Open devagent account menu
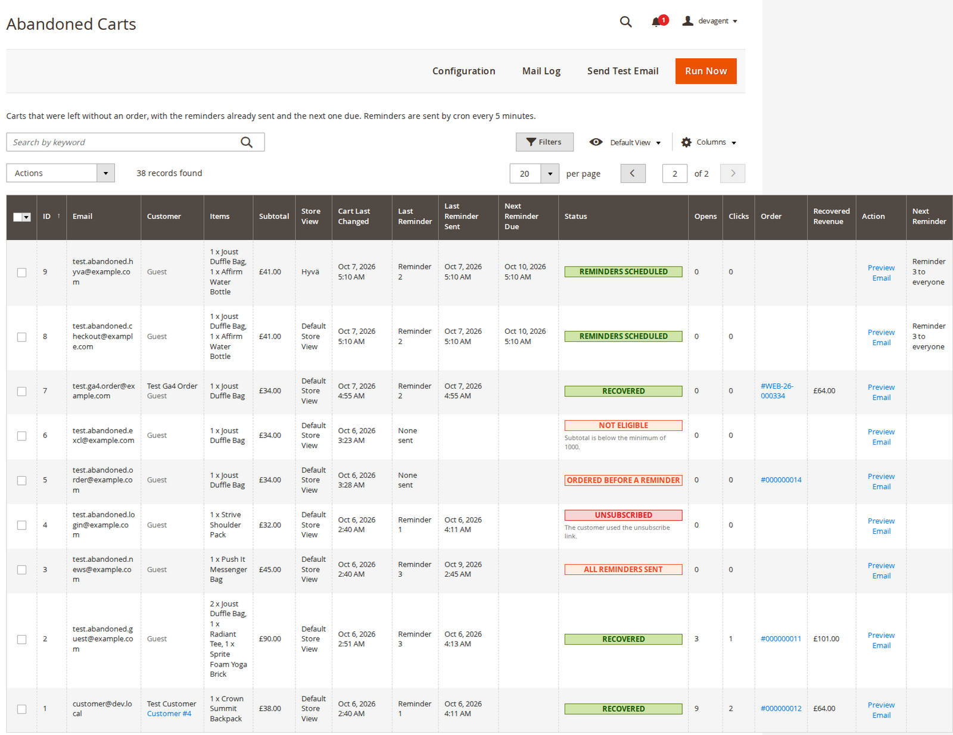This screenshot has width=953, height=735. pos(710,21)
